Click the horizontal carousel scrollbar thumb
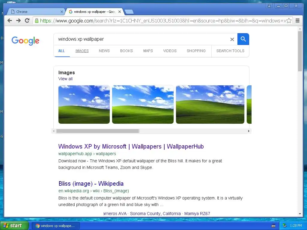This screenshot has height=230, width=307. coord(97,131)
